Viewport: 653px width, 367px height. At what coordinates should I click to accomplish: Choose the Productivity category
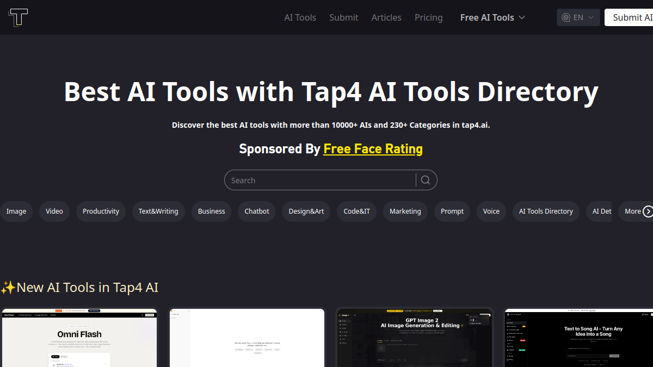coord(101,212)
